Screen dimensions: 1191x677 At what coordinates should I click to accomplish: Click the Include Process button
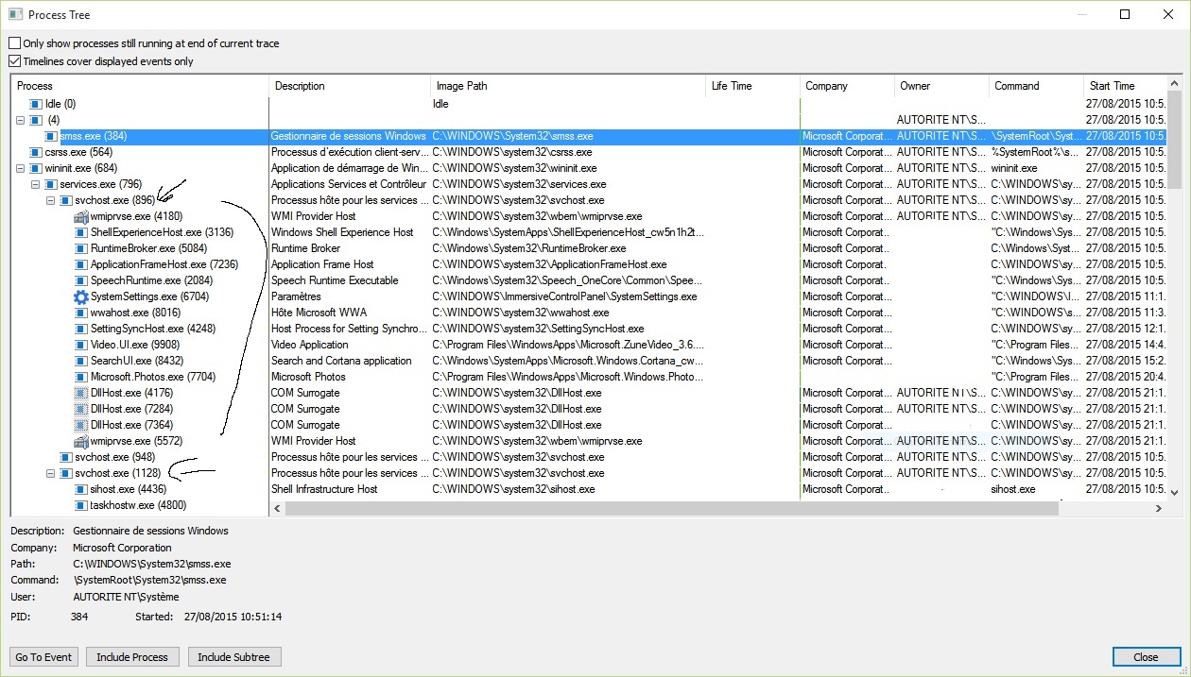[x=132, y=657]
